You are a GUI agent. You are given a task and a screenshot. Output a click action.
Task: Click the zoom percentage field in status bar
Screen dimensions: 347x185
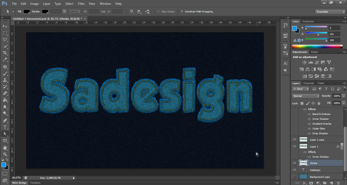pyautogui.click(x=17, y=178)
